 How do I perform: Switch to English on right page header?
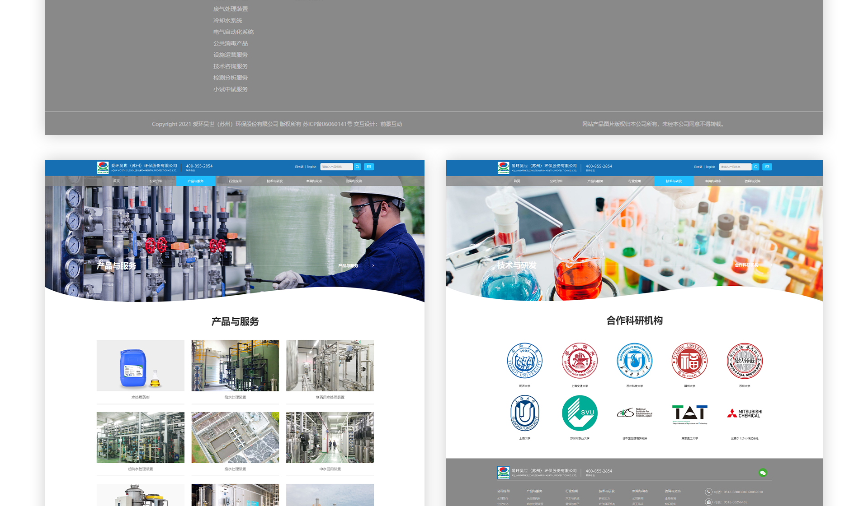(x=710, y=167)
